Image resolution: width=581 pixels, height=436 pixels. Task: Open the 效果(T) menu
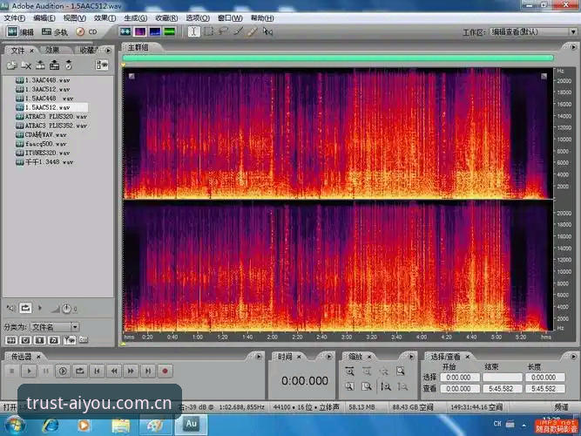(x=105, y=17)
